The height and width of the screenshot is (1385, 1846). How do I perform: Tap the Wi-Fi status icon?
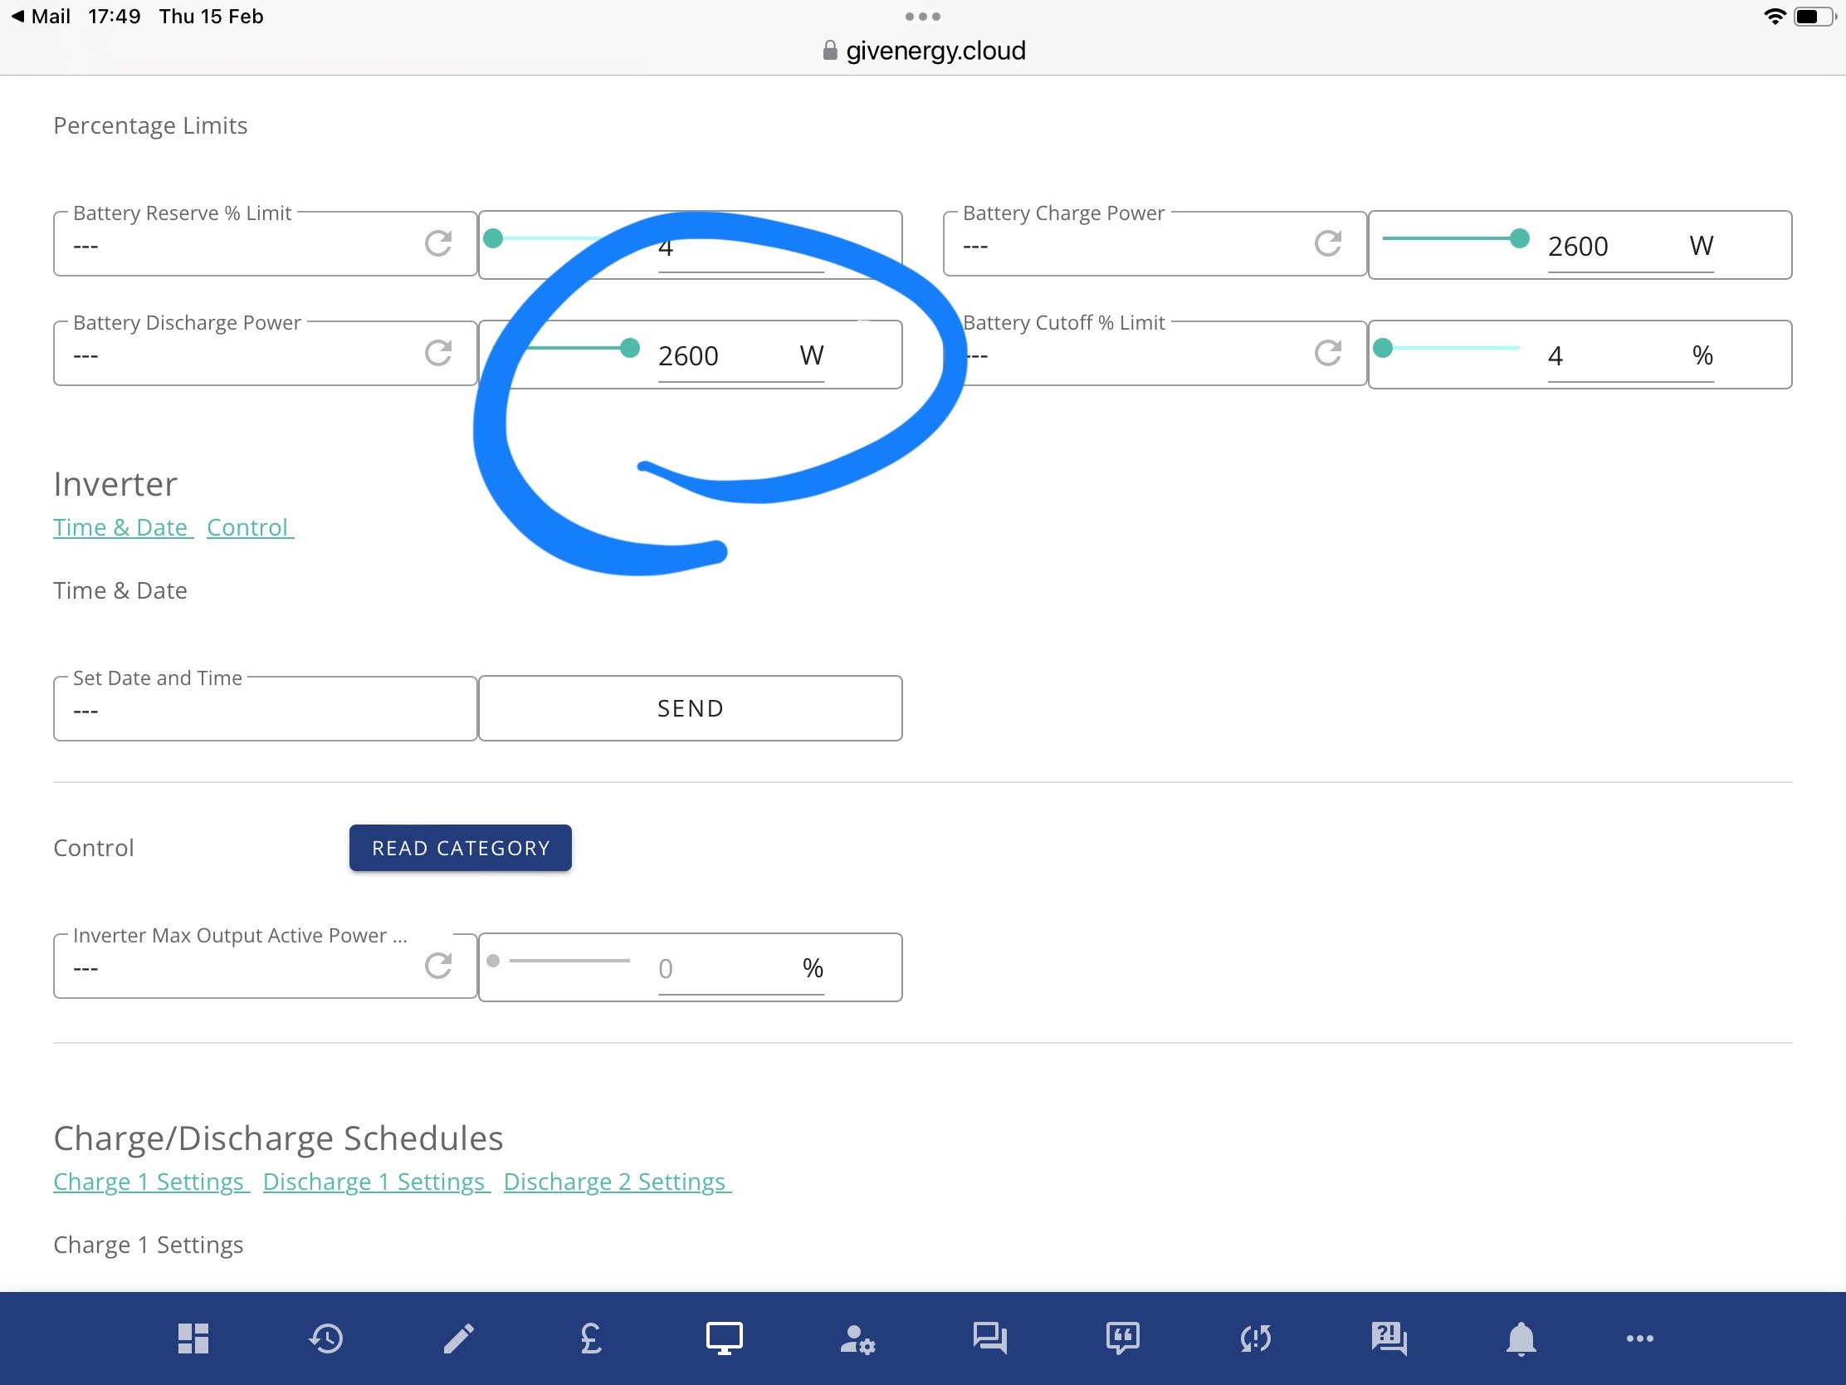pyautogui.click(x=1775, y=17)
